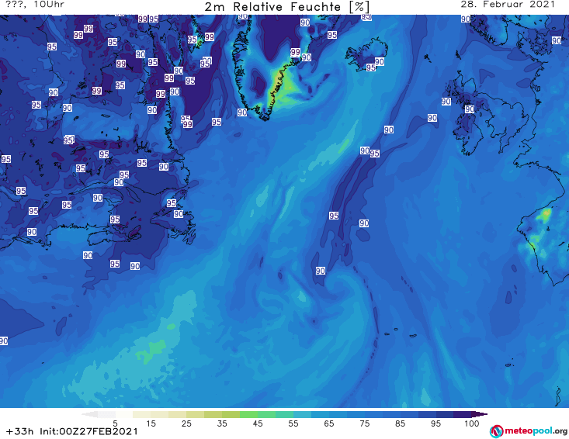Click the legend value '100'
The width and height of the screenshot is (569, 439).
tap(471, 423)
